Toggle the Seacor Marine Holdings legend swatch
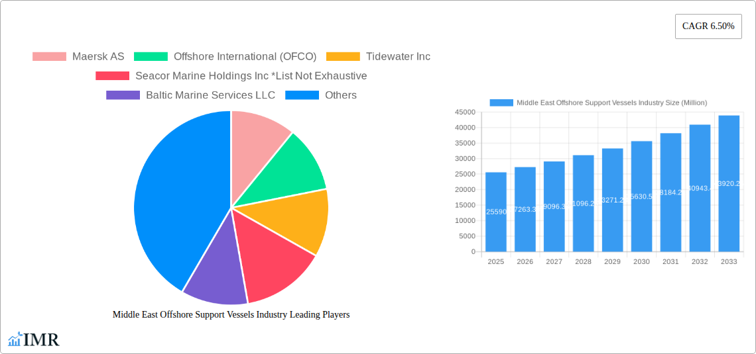Viewport: 756px width, 354px height. pos(112,76)
